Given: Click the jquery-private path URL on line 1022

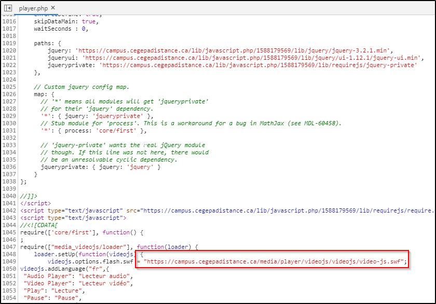Looking at the screenshot, I should click(x=258, y=65).
